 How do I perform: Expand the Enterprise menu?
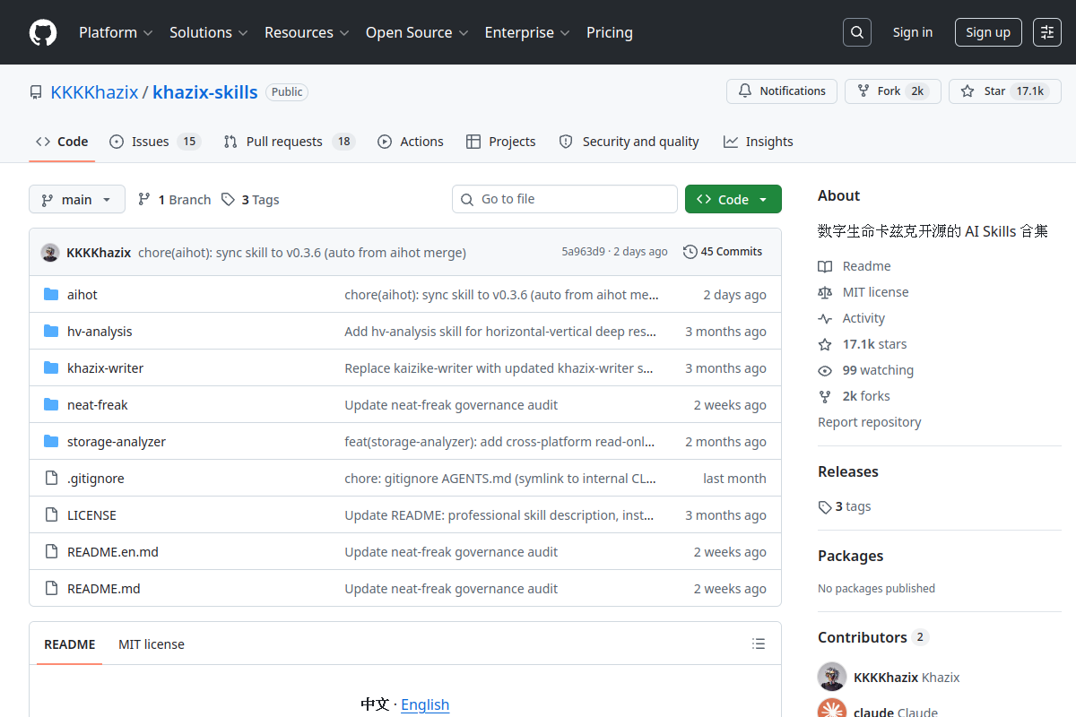[x=527, y=32]
